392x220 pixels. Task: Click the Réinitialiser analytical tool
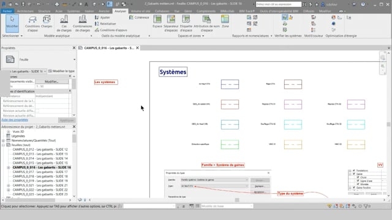tap(105, 24)
